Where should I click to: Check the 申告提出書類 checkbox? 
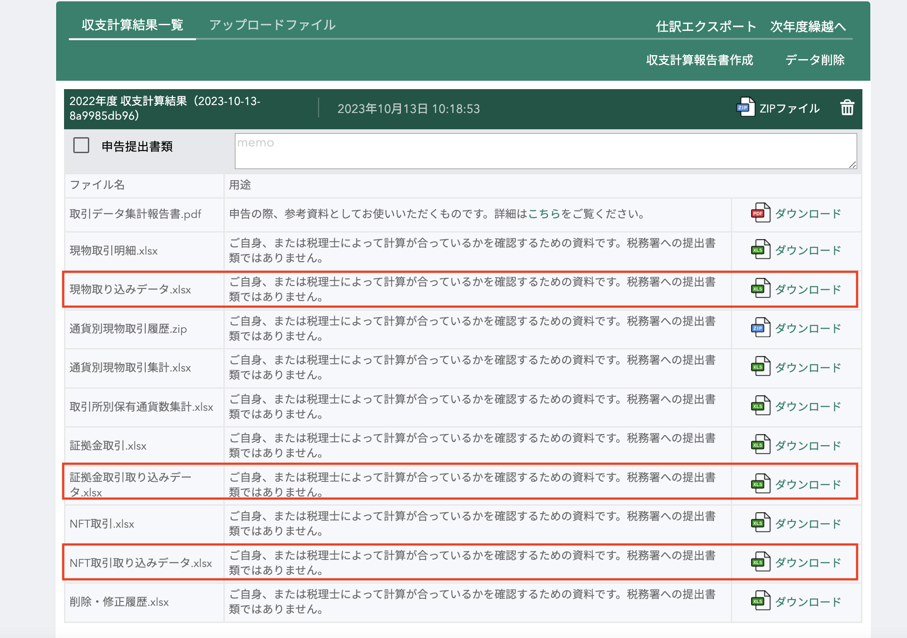pos(81,145)
